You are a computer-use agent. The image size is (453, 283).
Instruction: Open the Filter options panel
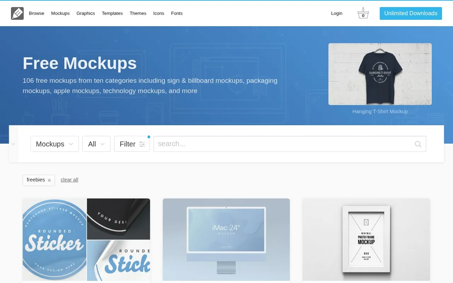pos(132,144)
